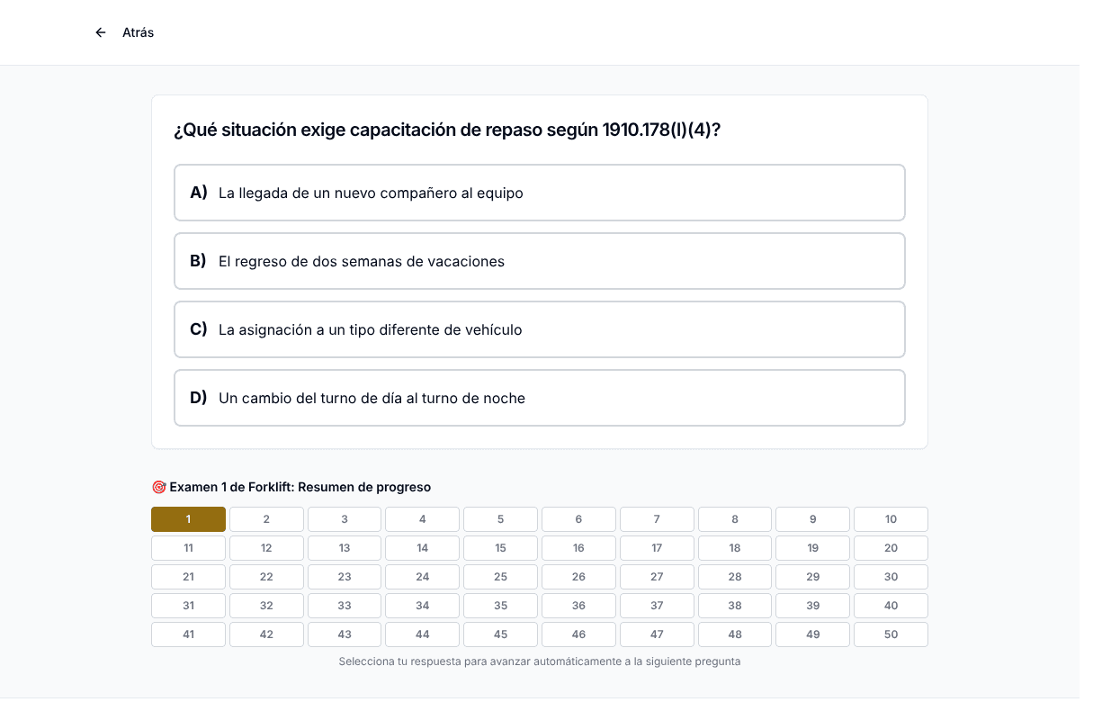The image size is (1093, 711).
Task: Open question 44
Action: [423, 634]
